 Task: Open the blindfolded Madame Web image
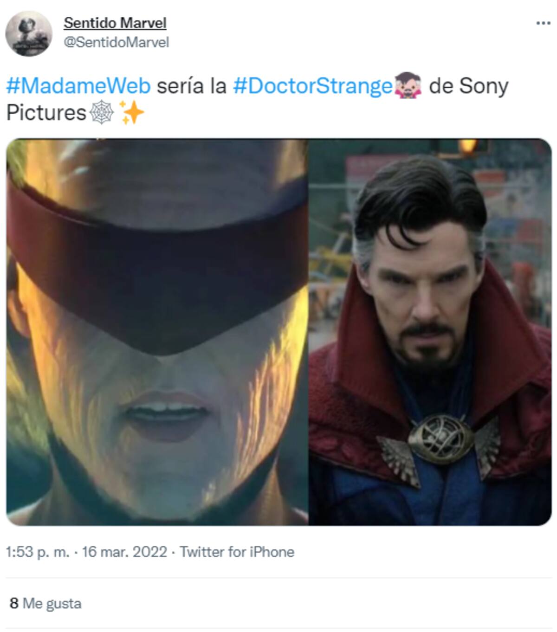coord(157,332)
